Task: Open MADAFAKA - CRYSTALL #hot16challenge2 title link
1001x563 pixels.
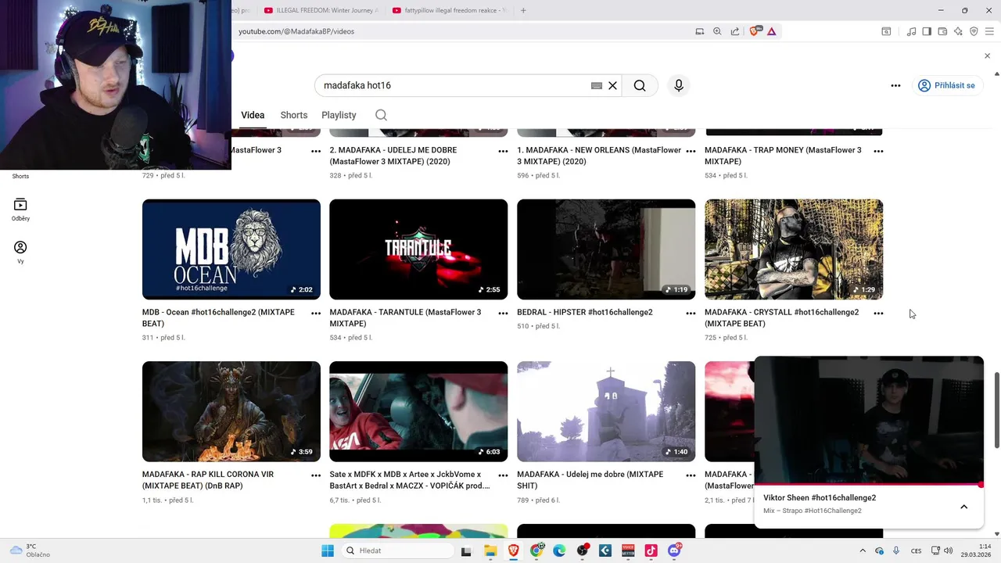Action: (781, 317)
